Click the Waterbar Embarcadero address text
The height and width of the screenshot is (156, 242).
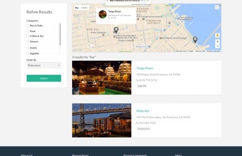(x=163, y=117)
